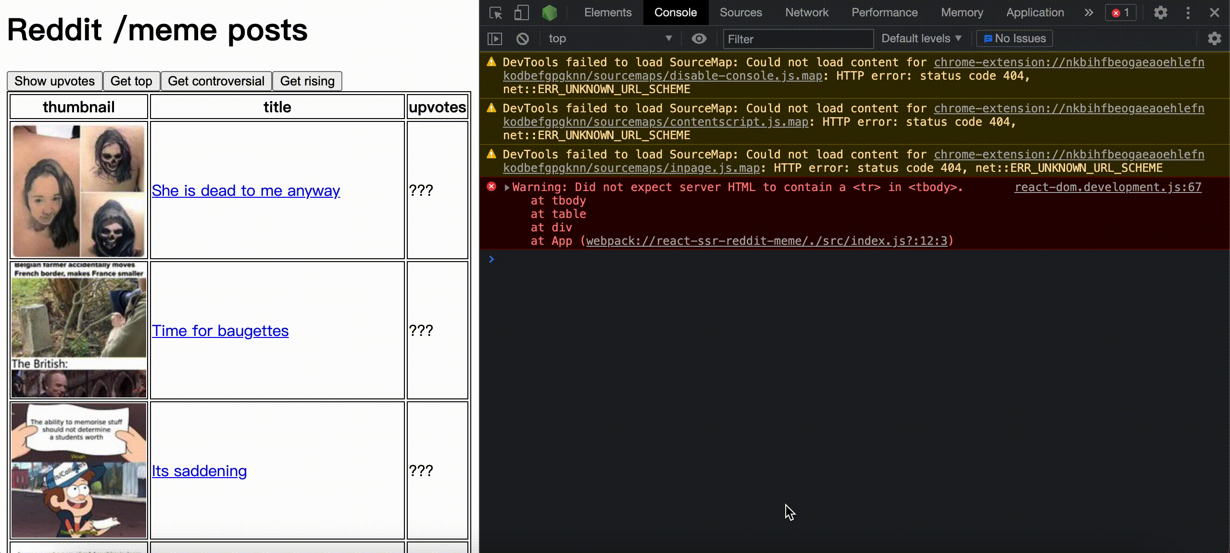The width and height of the screenshot is (1230, 553).
Task: Open the Network tab
Action: pyautogui.click(x=807, y=12)
